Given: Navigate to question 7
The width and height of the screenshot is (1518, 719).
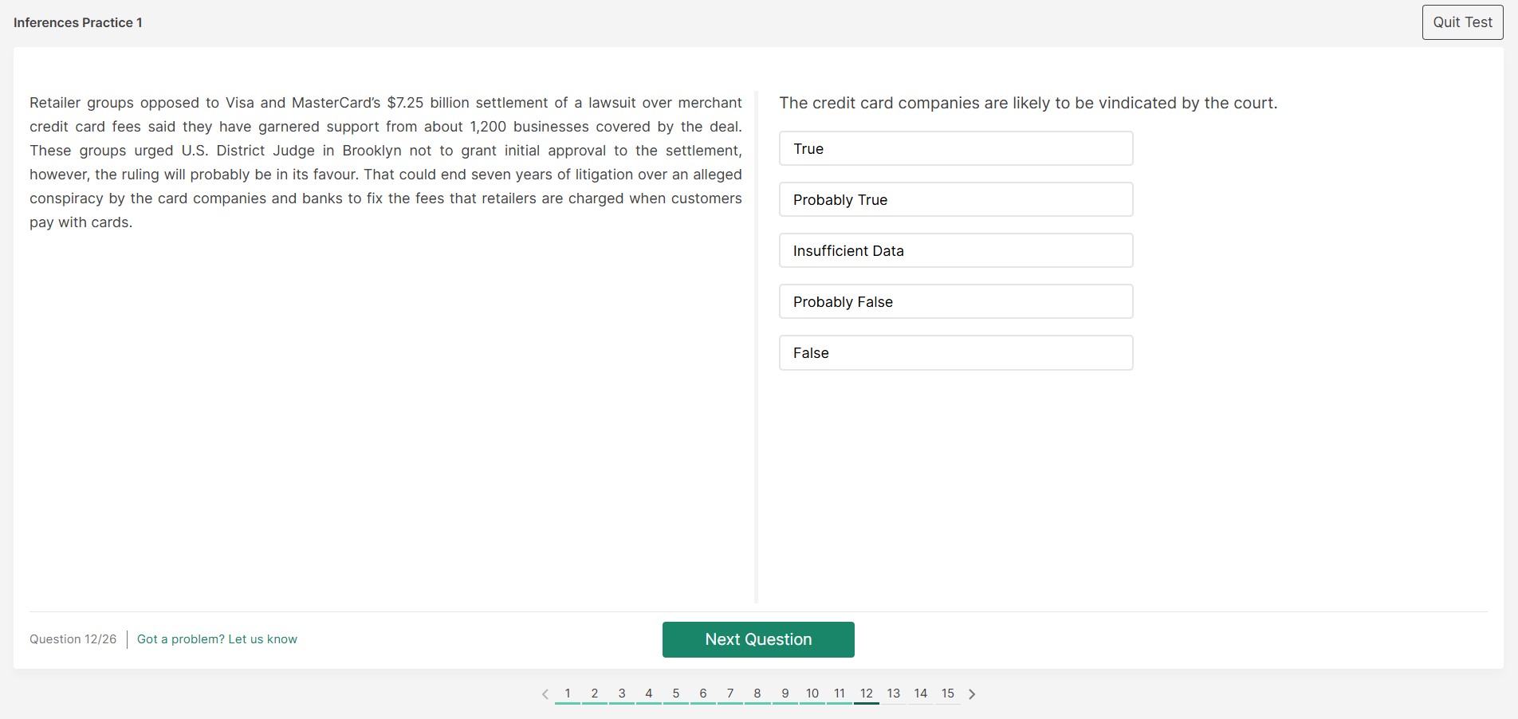Looking at the screenshot, I should pyautogui.click(x=730, y=693).
